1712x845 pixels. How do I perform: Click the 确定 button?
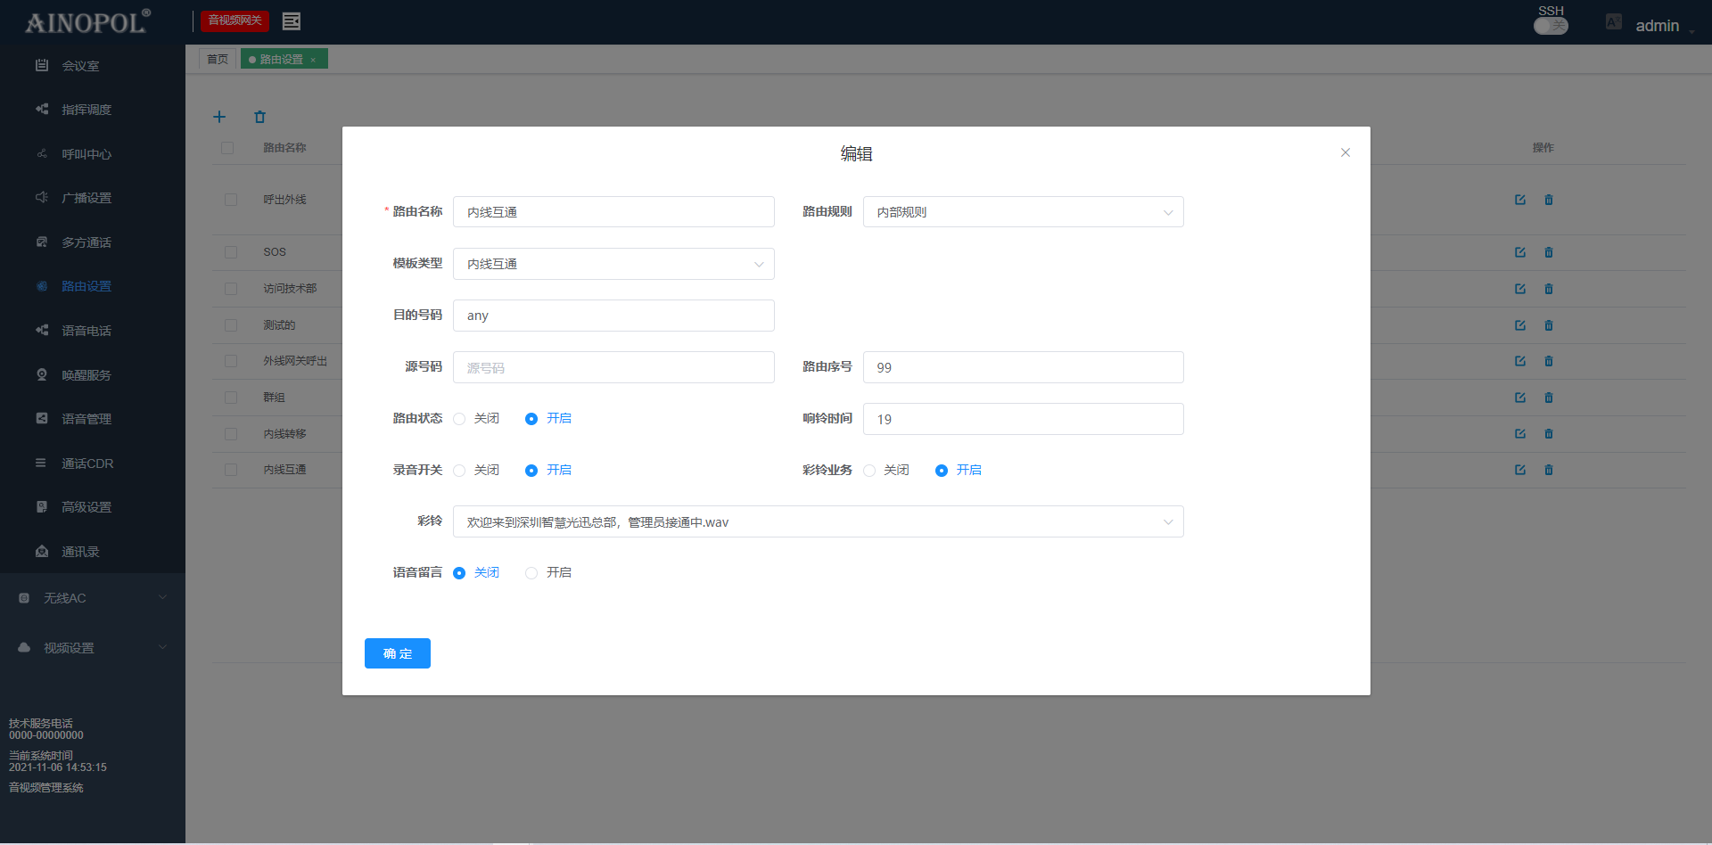pos(398,653)
